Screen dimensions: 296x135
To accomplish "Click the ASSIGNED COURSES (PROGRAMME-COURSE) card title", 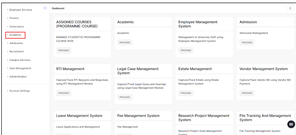I will 77,24.
